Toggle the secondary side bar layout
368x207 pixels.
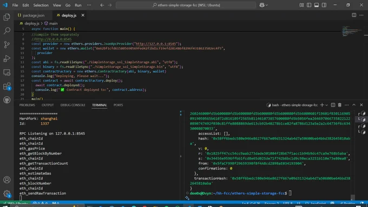click(x=324, y=5)
